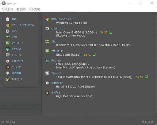The image size is (157, 125).
Task: Click Windows 10 Pro 64-bit text
Action: (x=71, y=23)
